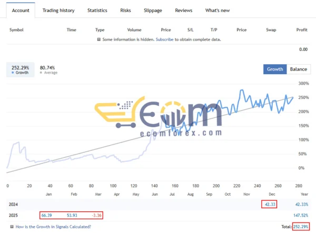Select the 252.29% Growth series tile
316x233 pixels.
[x=20, y=70]
